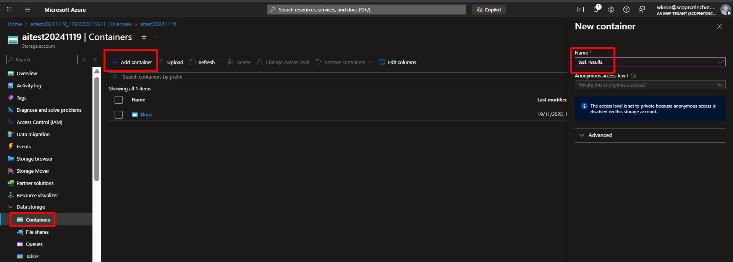Open portal settings gear icon
Image resolution: width=733 pixels, height=262 pixels.
click(611, 10)
